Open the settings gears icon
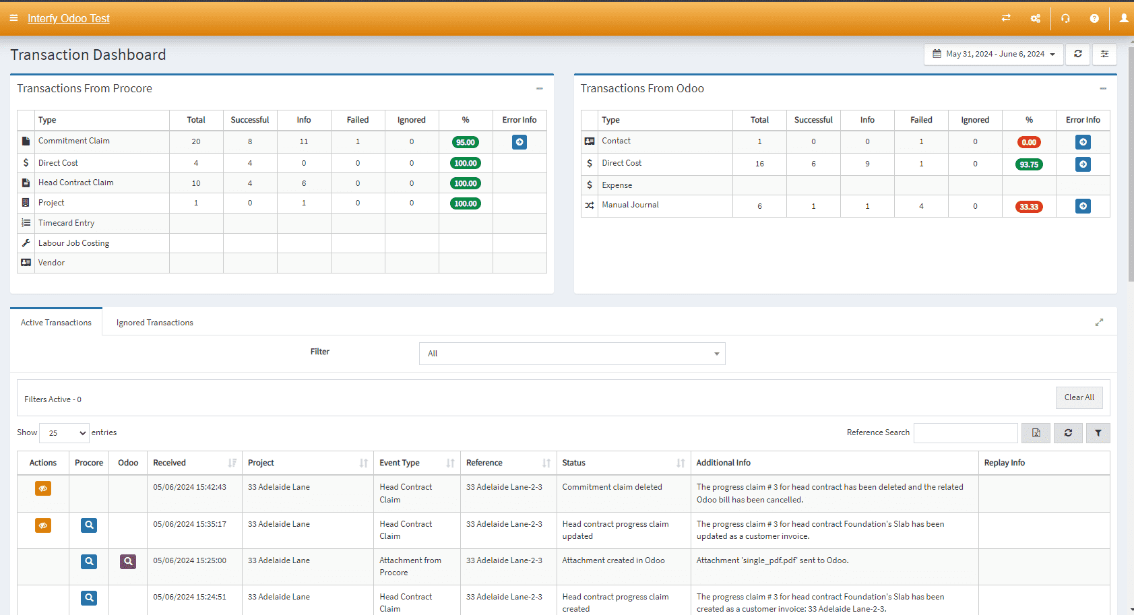Screen dimensions: 1134x615 (x=1036, y=18)
